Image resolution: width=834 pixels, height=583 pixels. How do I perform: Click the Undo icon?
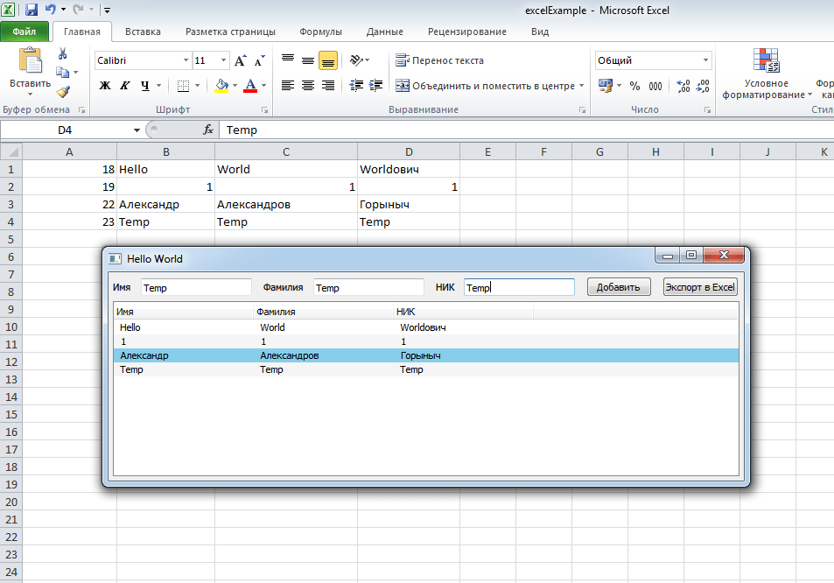pyautogui.click(x=51, y=10)
